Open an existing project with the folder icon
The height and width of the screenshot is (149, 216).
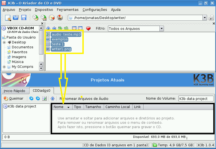pyautogui.click(x=16, y=18)
